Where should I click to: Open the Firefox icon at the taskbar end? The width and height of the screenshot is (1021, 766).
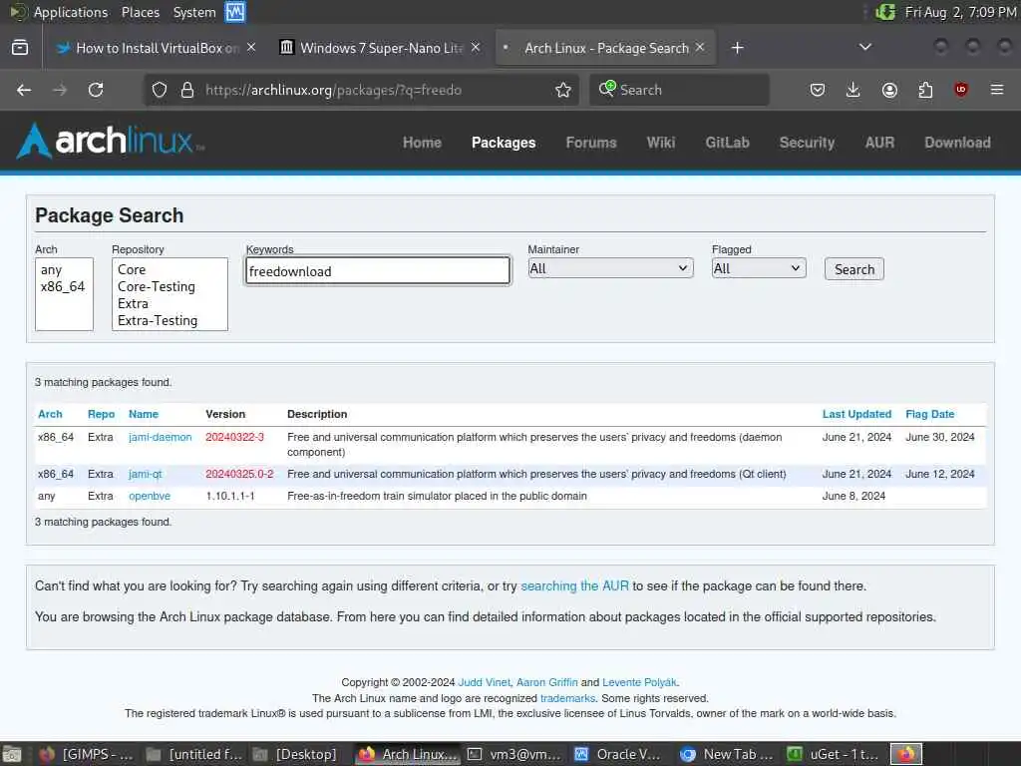tap(906, 754)
